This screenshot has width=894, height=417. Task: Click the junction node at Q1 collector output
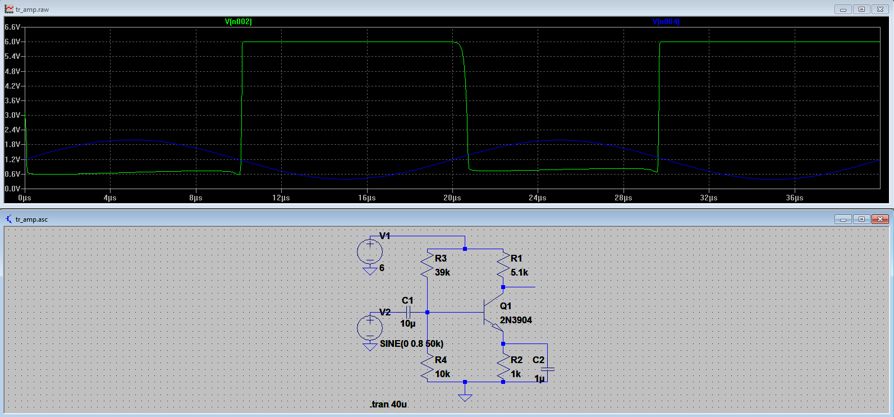point(503,287)
